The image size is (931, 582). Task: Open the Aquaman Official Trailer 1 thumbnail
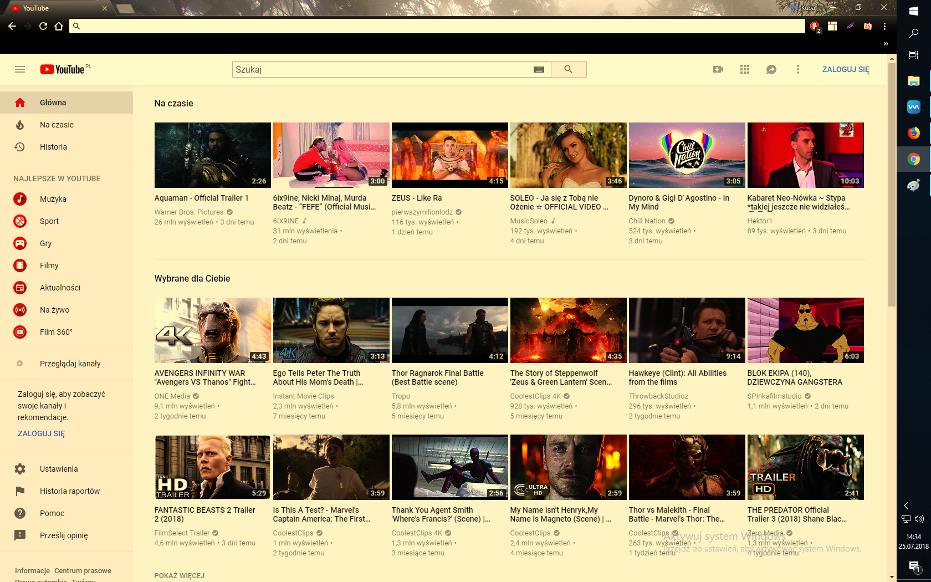tap(213, 155)
